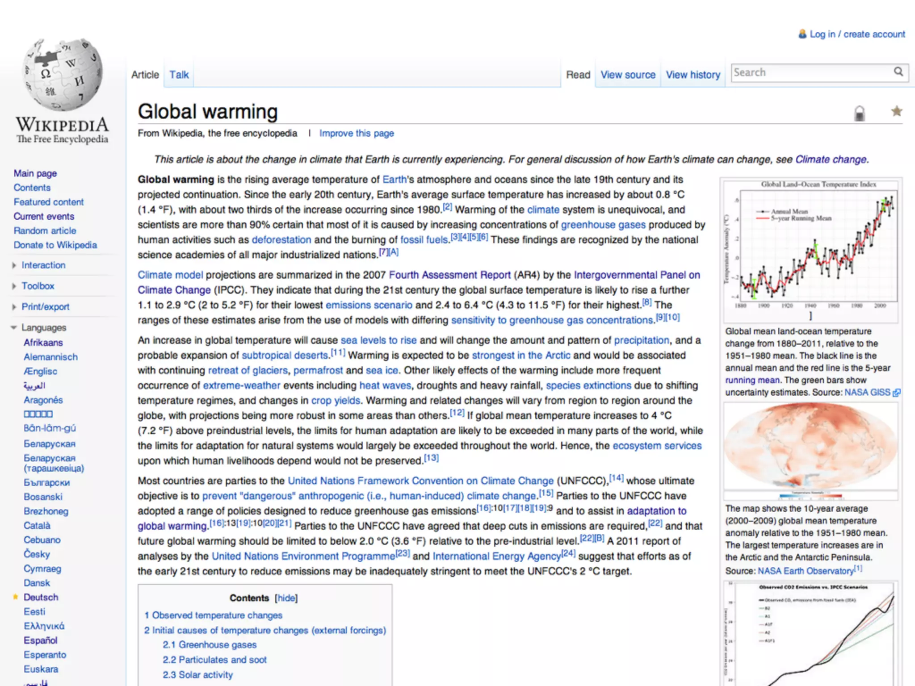Click the gold star beside Deutsch

point(16,597)
